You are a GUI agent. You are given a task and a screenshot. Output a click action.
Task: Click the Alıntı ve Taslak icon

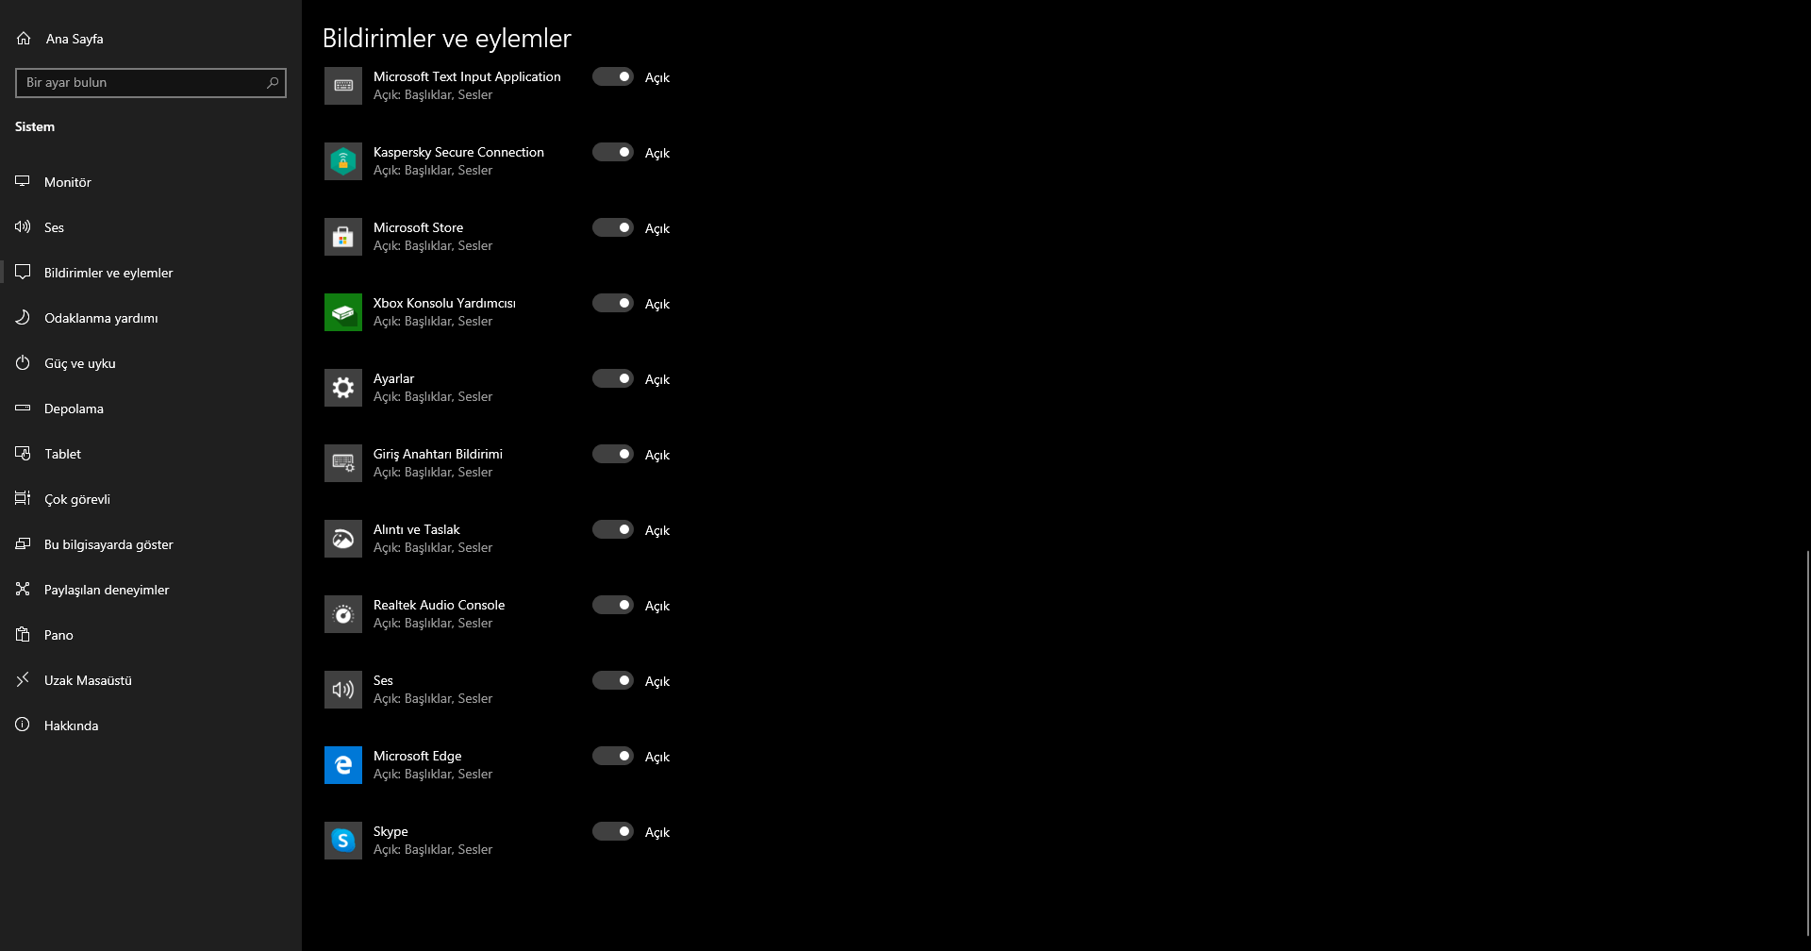click(343, 539)
